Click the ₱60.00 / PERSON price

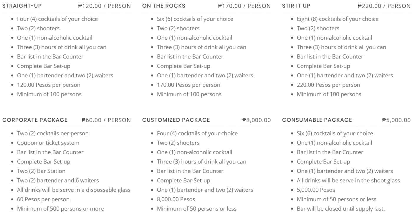pyautogui.click(x=106, y=120)
